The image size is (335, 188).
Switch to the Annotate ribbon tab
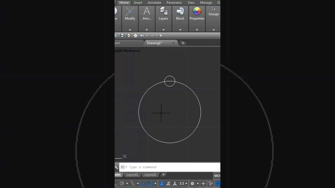coord(154,3)
